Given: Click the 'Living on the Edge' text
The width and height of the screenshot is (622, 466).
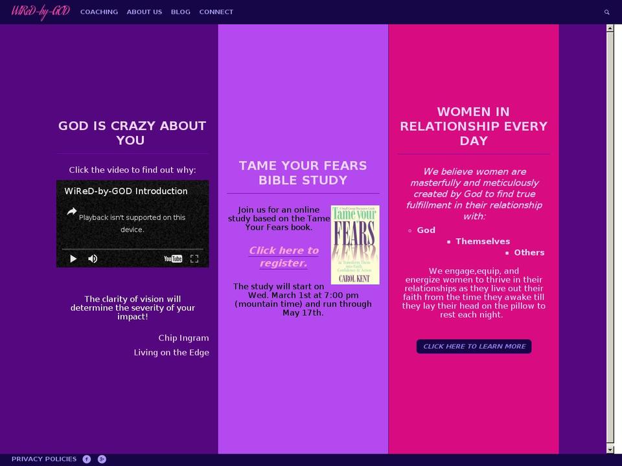Looking at the screenshot, I should [x=171, y=352].
